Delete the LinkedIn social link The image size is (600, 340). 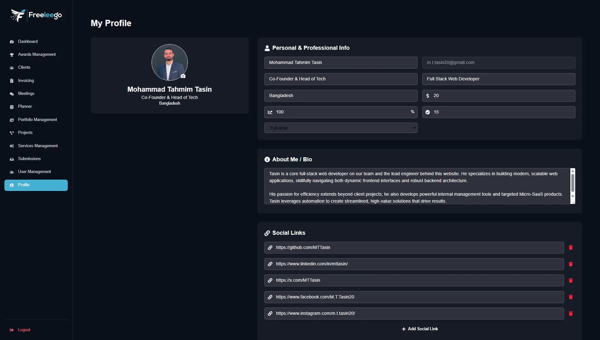570,264
